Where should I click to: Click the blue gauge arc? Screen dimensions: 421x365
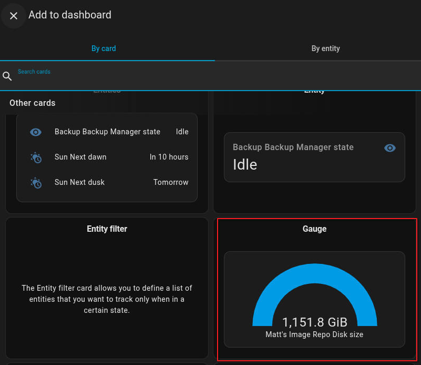(x=314, y=274)
